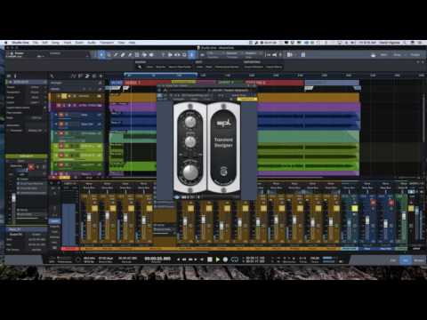427x320 pixels.
Task: Click the plus icon to add tracks
Action: [101, 76]
